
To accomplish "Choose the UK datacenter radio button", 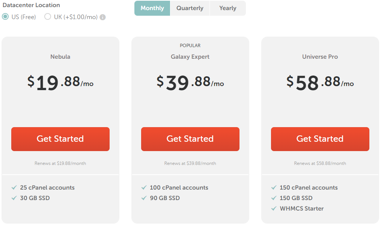I will [x=48, y=17].
